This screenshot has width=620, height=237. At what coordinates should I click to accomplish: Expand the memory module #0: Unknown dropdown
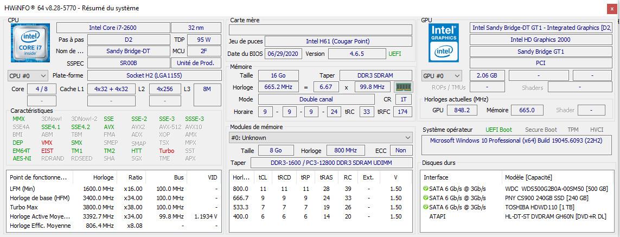tap(321, 138)
